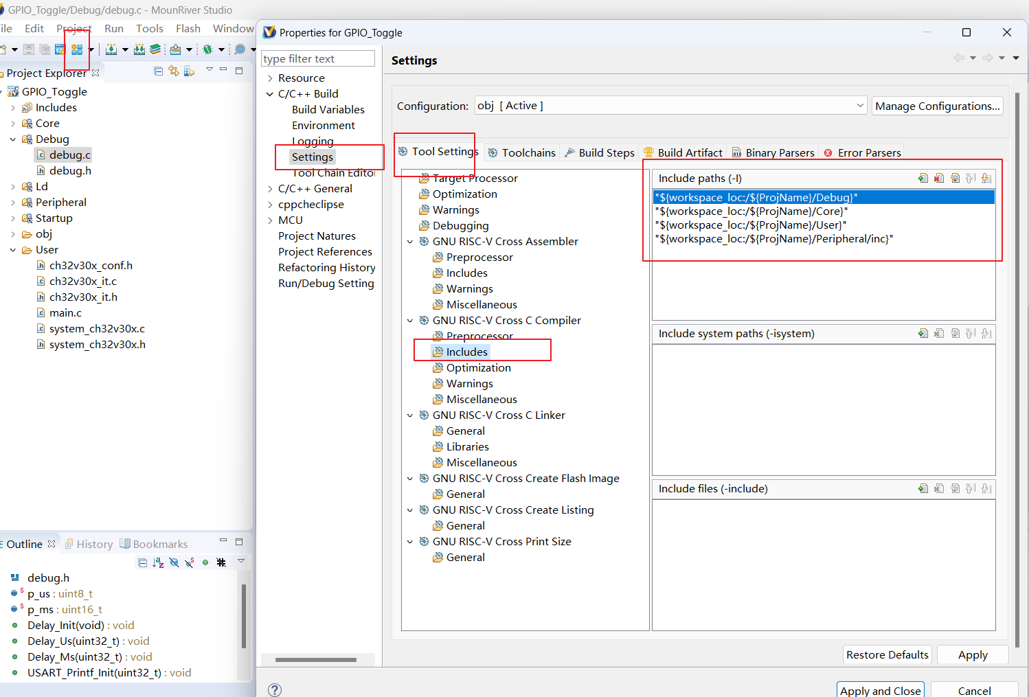This screenshot has width=1029, height=697.
Task: Click the stacked layers toolbar icon
Action: [155, 49]
